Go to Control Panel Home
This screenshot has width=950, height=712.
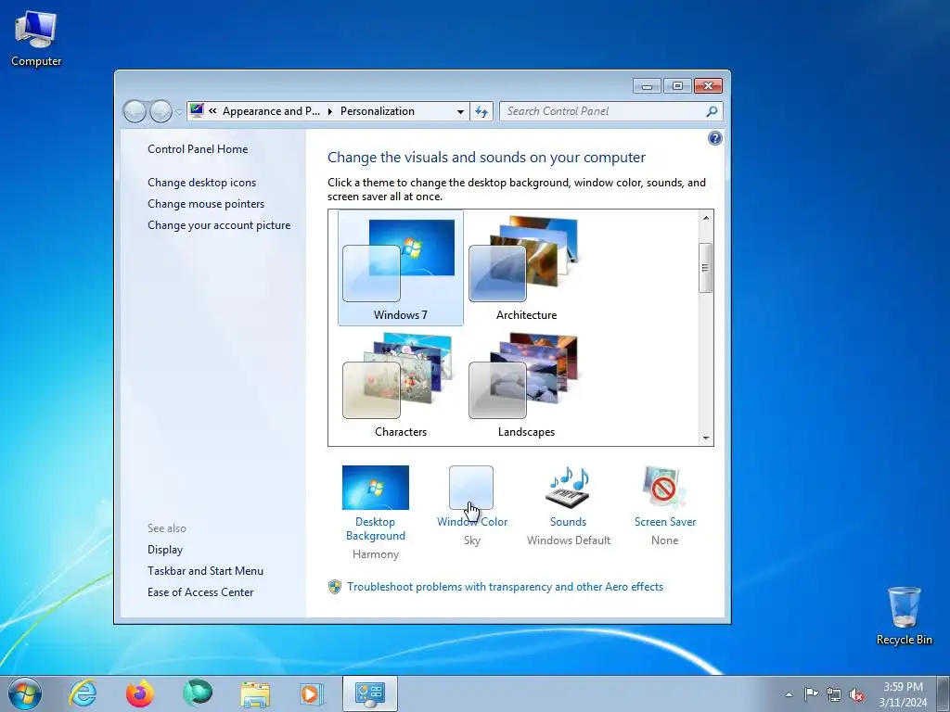[198, 149]
